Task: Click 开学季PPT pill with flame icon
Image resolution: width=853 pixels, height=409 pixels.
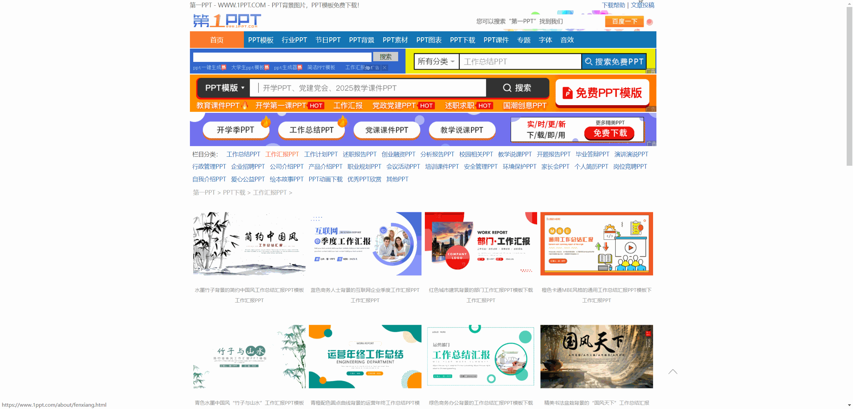Action: point(236,130)
